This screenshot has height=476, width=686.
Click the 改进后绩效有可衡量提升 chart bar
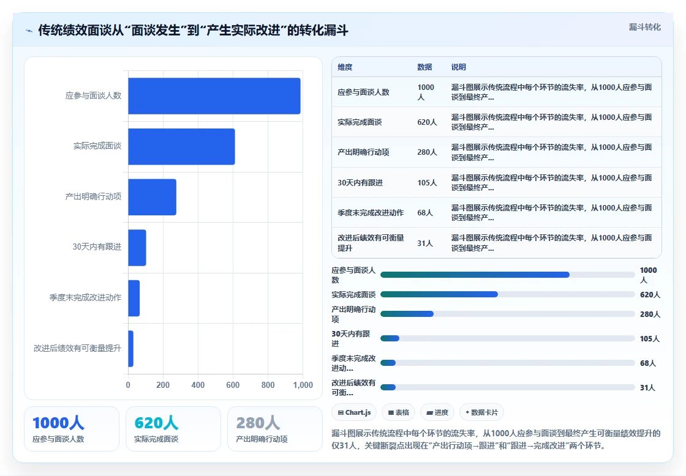point(131,349)
